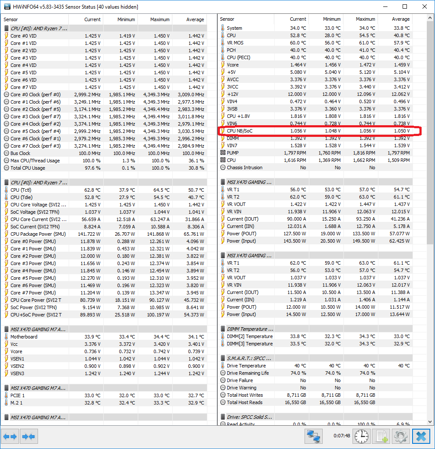435x449 pixels.
Task: Click the HWiNFO64 title bar app icon
Action: tap(6, 6)
